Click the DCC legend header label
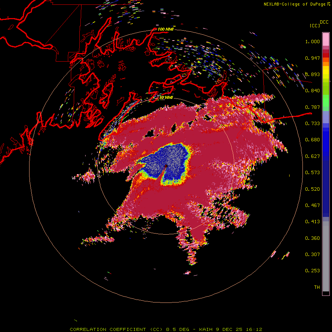The image size is (332, 332). point(324,22)
